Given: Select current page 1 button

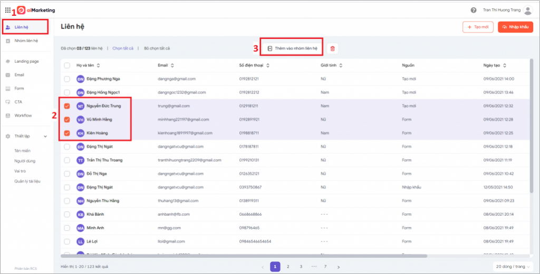Looking at the screenshot, I should click(275, 267).
